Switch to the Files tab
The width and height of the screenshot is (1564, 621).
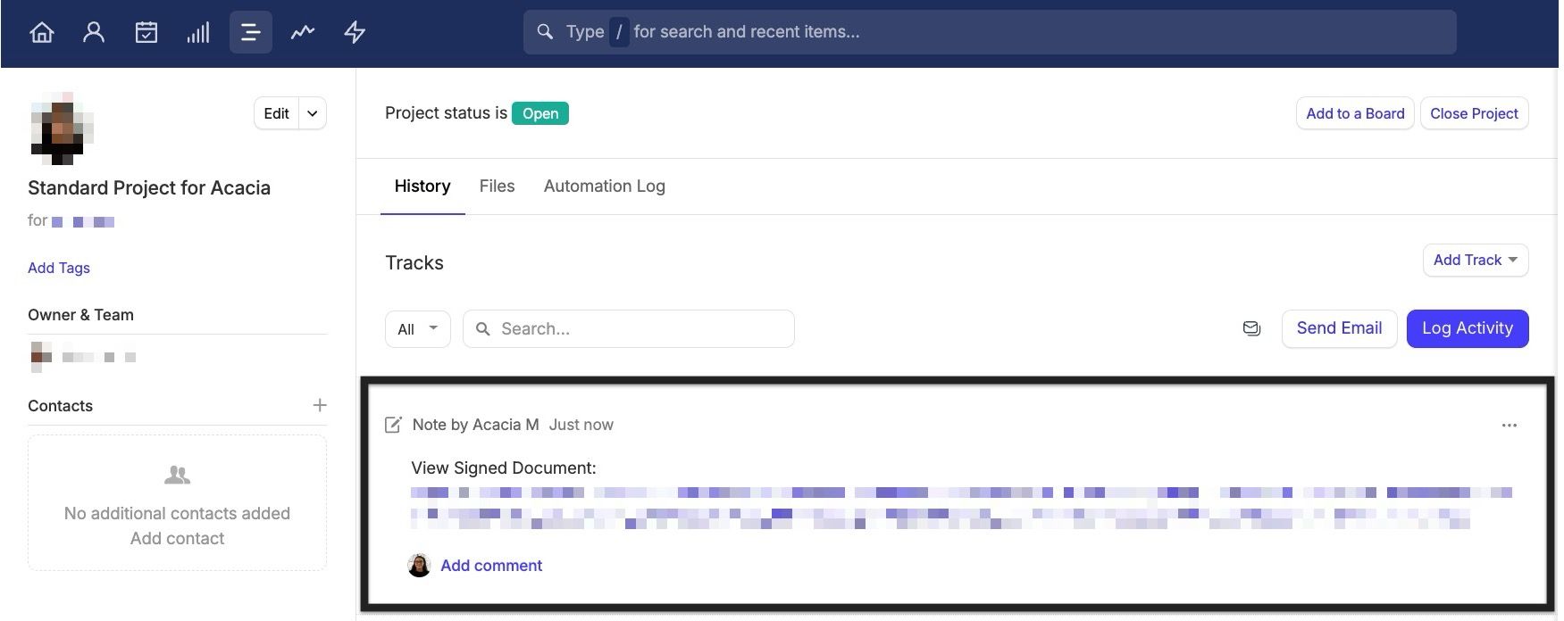coord(497,186)
